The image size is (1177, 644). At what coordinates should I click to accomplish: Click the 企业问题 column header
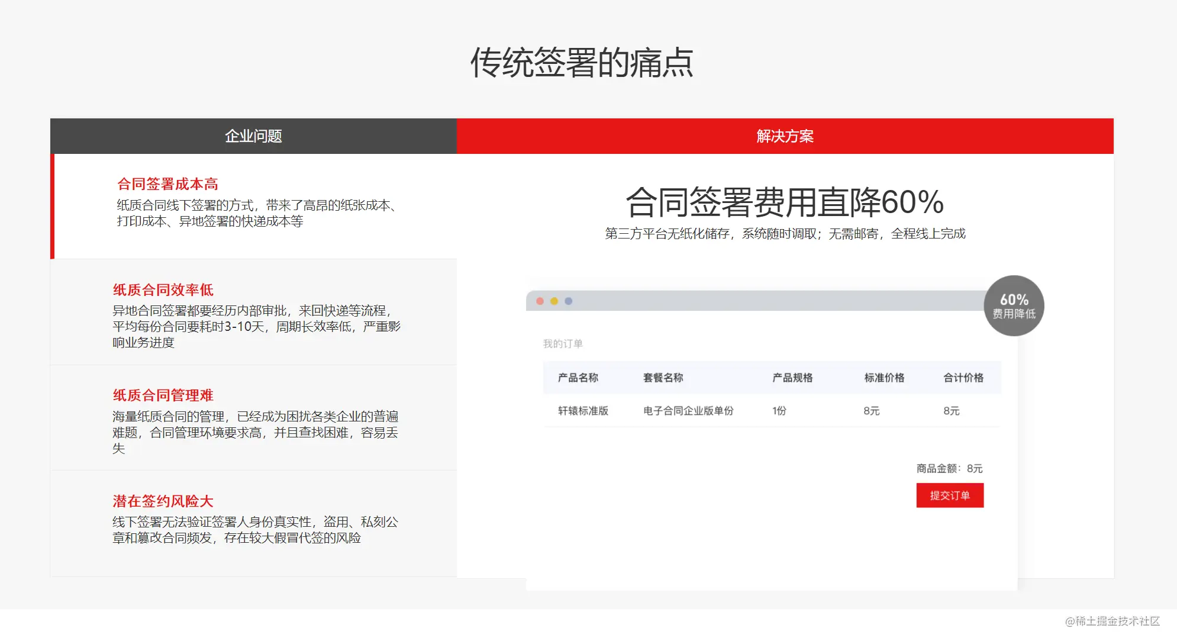click(253, 136)
